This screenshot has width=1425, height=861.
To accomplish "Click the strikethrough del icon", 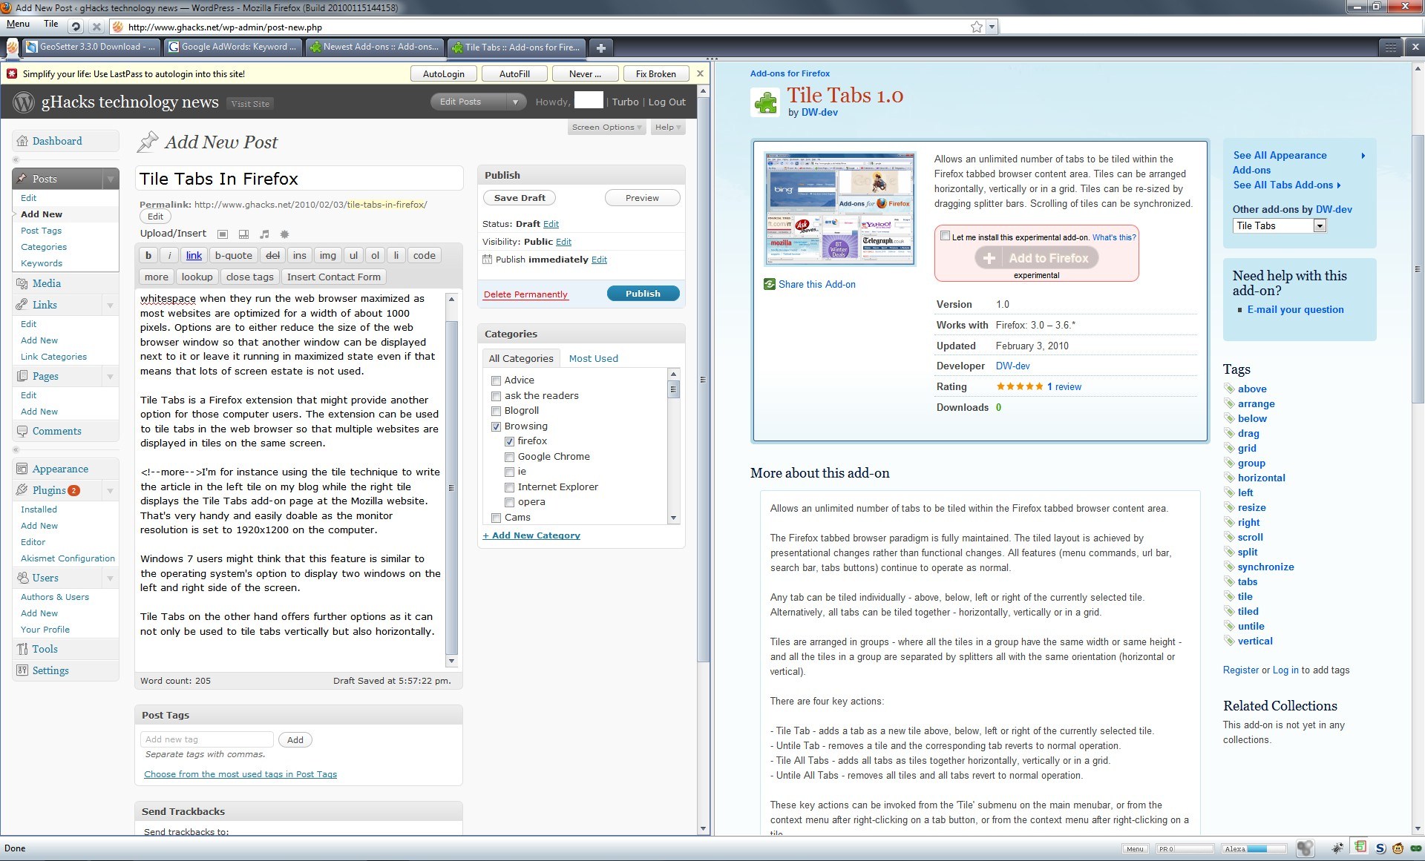I will 272,255.
